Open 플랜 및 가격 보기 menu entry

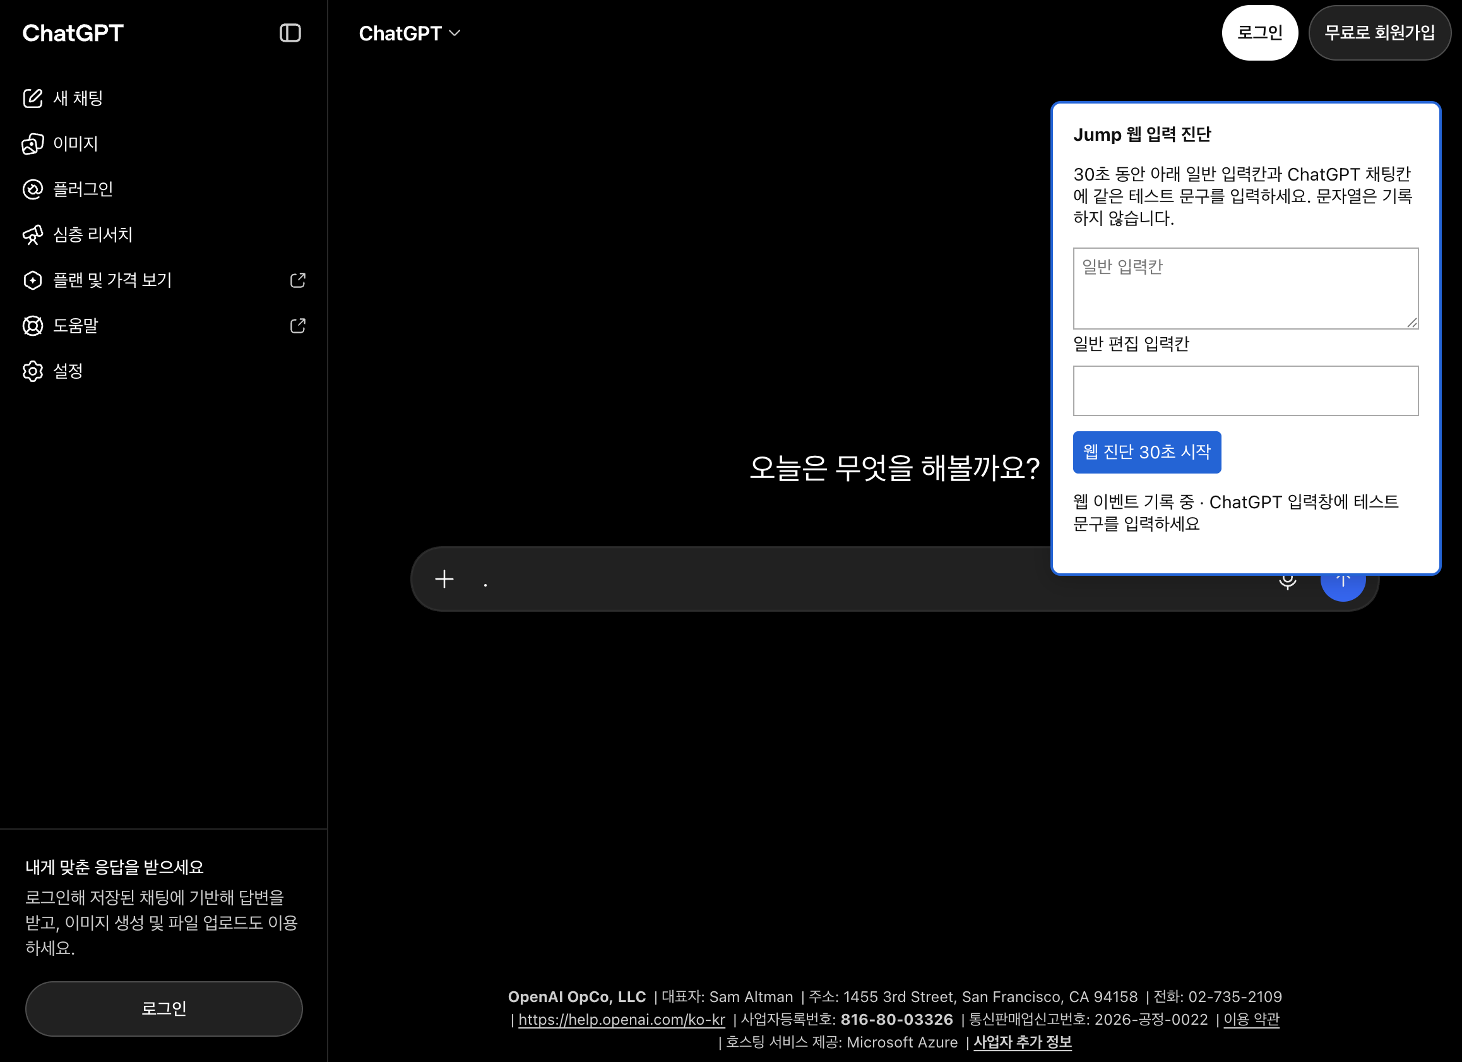[x=163, y=280]
